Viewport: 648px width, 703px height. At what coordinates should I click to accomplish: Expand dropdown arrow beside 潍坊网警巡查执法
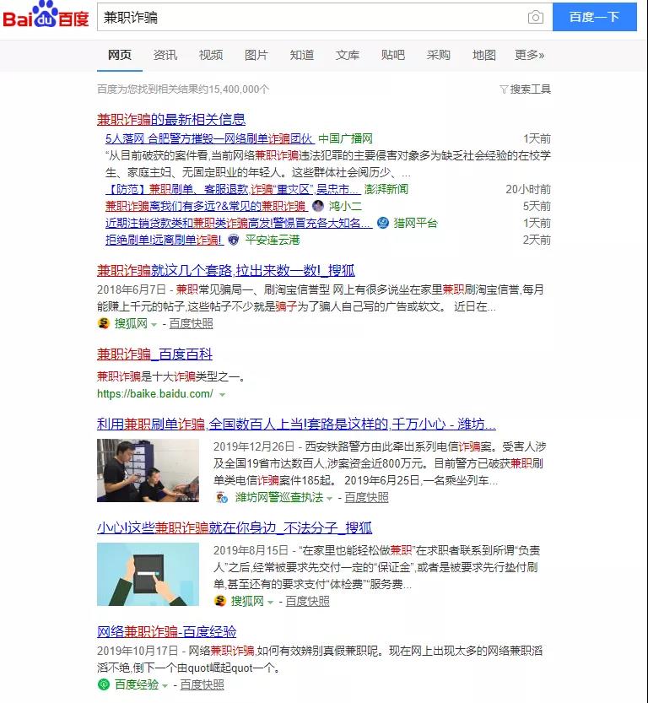pos(329,499)
